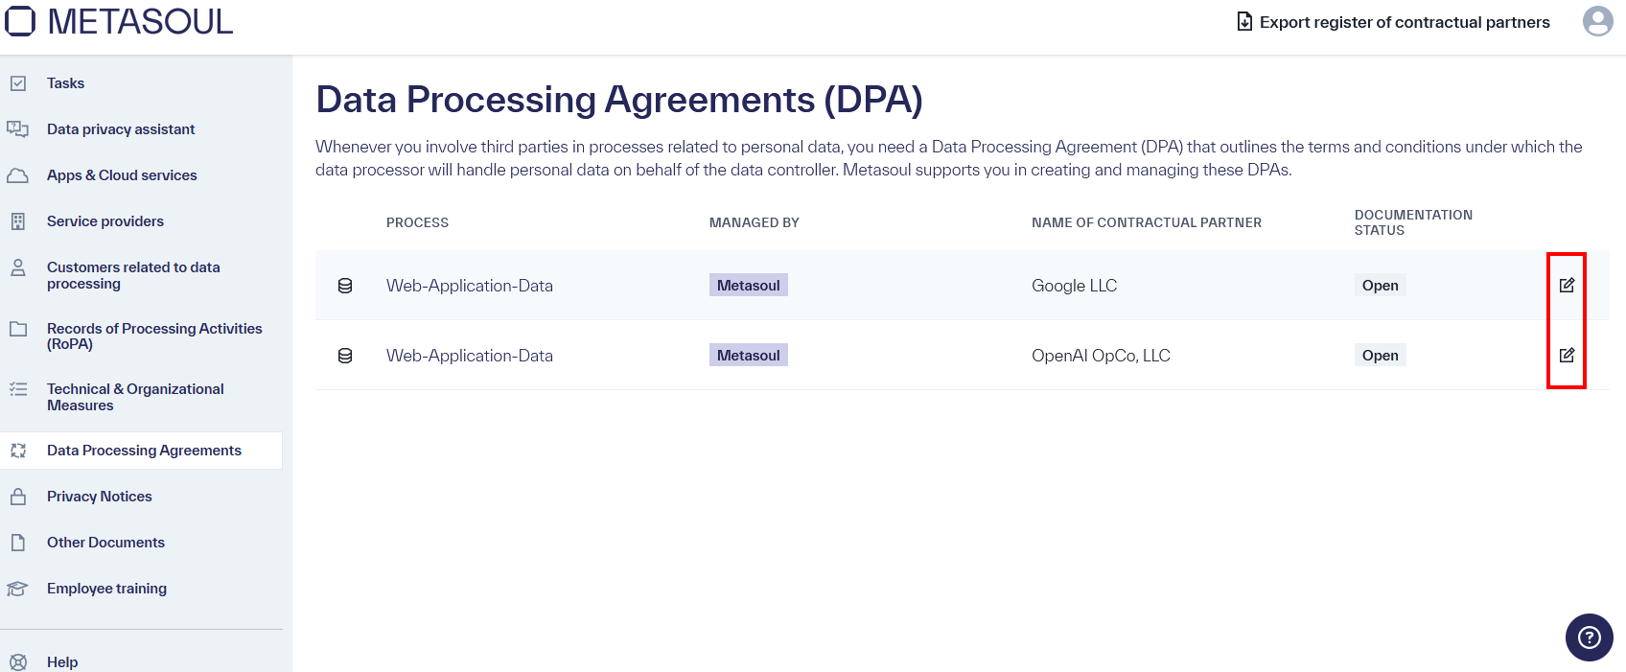Click the Open status badge for OpenAI OpCo
The width and height of the screenshot is (1626, 672).
pyautogui.click(x=1380, y=355)
